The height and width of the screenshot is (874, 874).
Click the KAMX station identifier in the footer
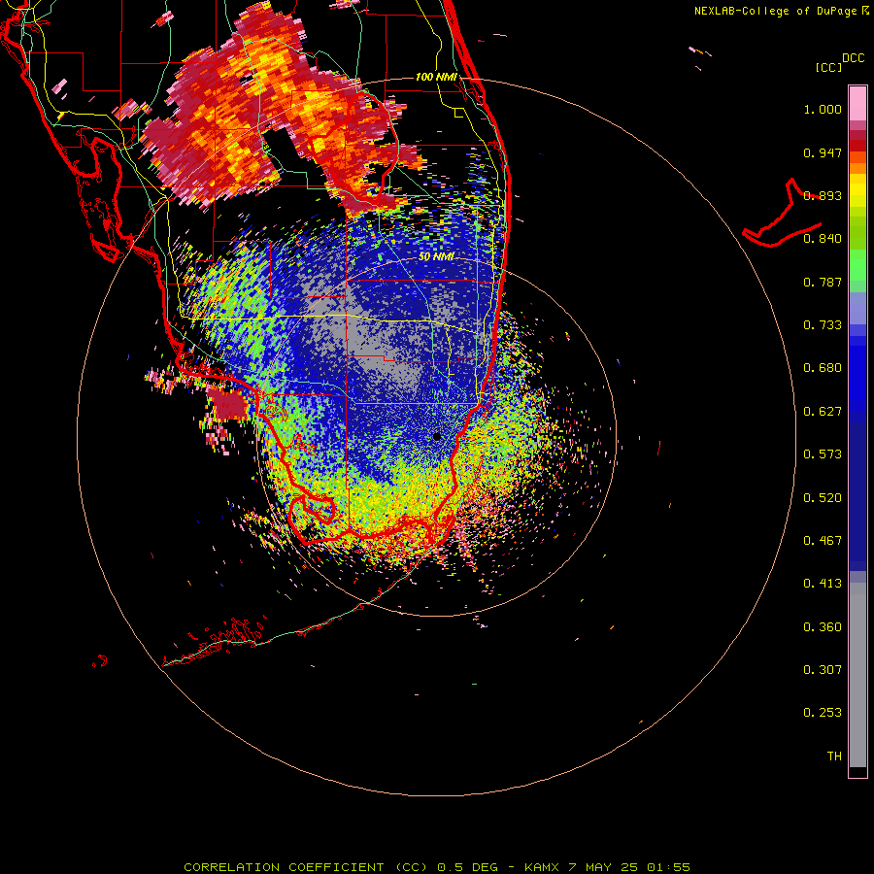[x=542, y=867]
